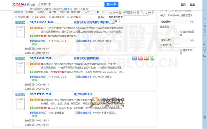This screenshot has height=129, width=207.
Task: Sort results by 发布日期 tab
Action: pyautogui.click(x=64, y=12)
